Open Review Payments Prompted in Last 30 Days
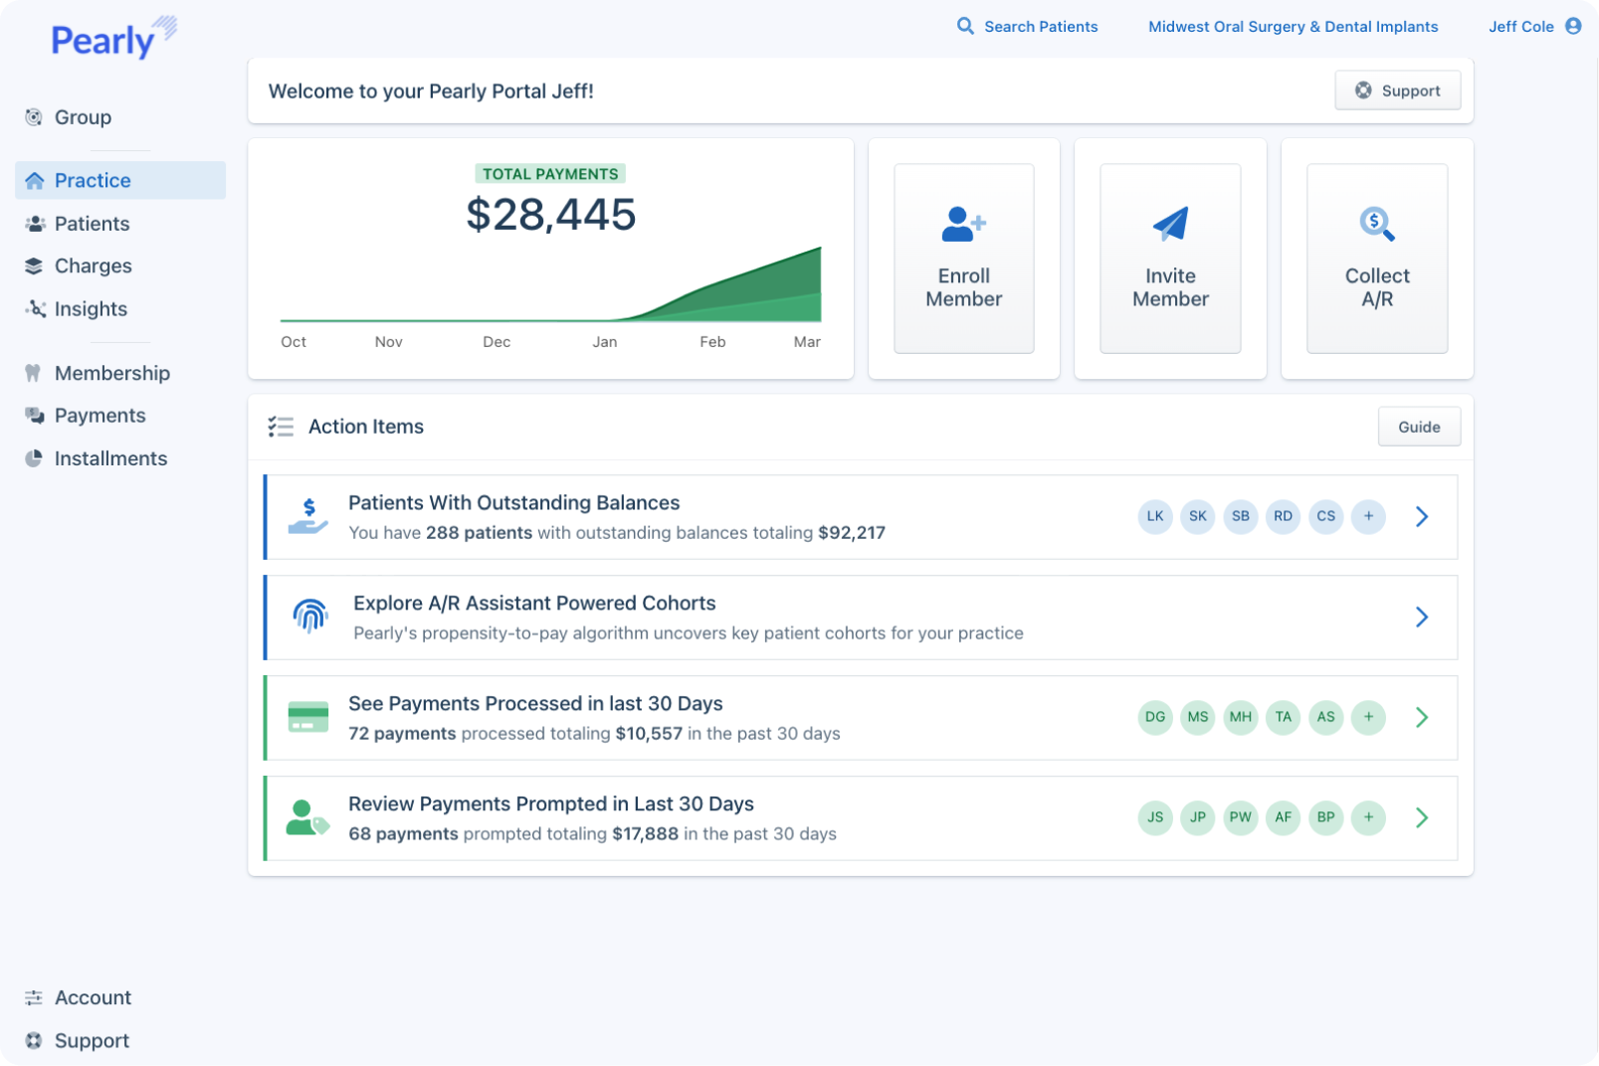The image size is (1599, 1066). [x=861, y=818]
